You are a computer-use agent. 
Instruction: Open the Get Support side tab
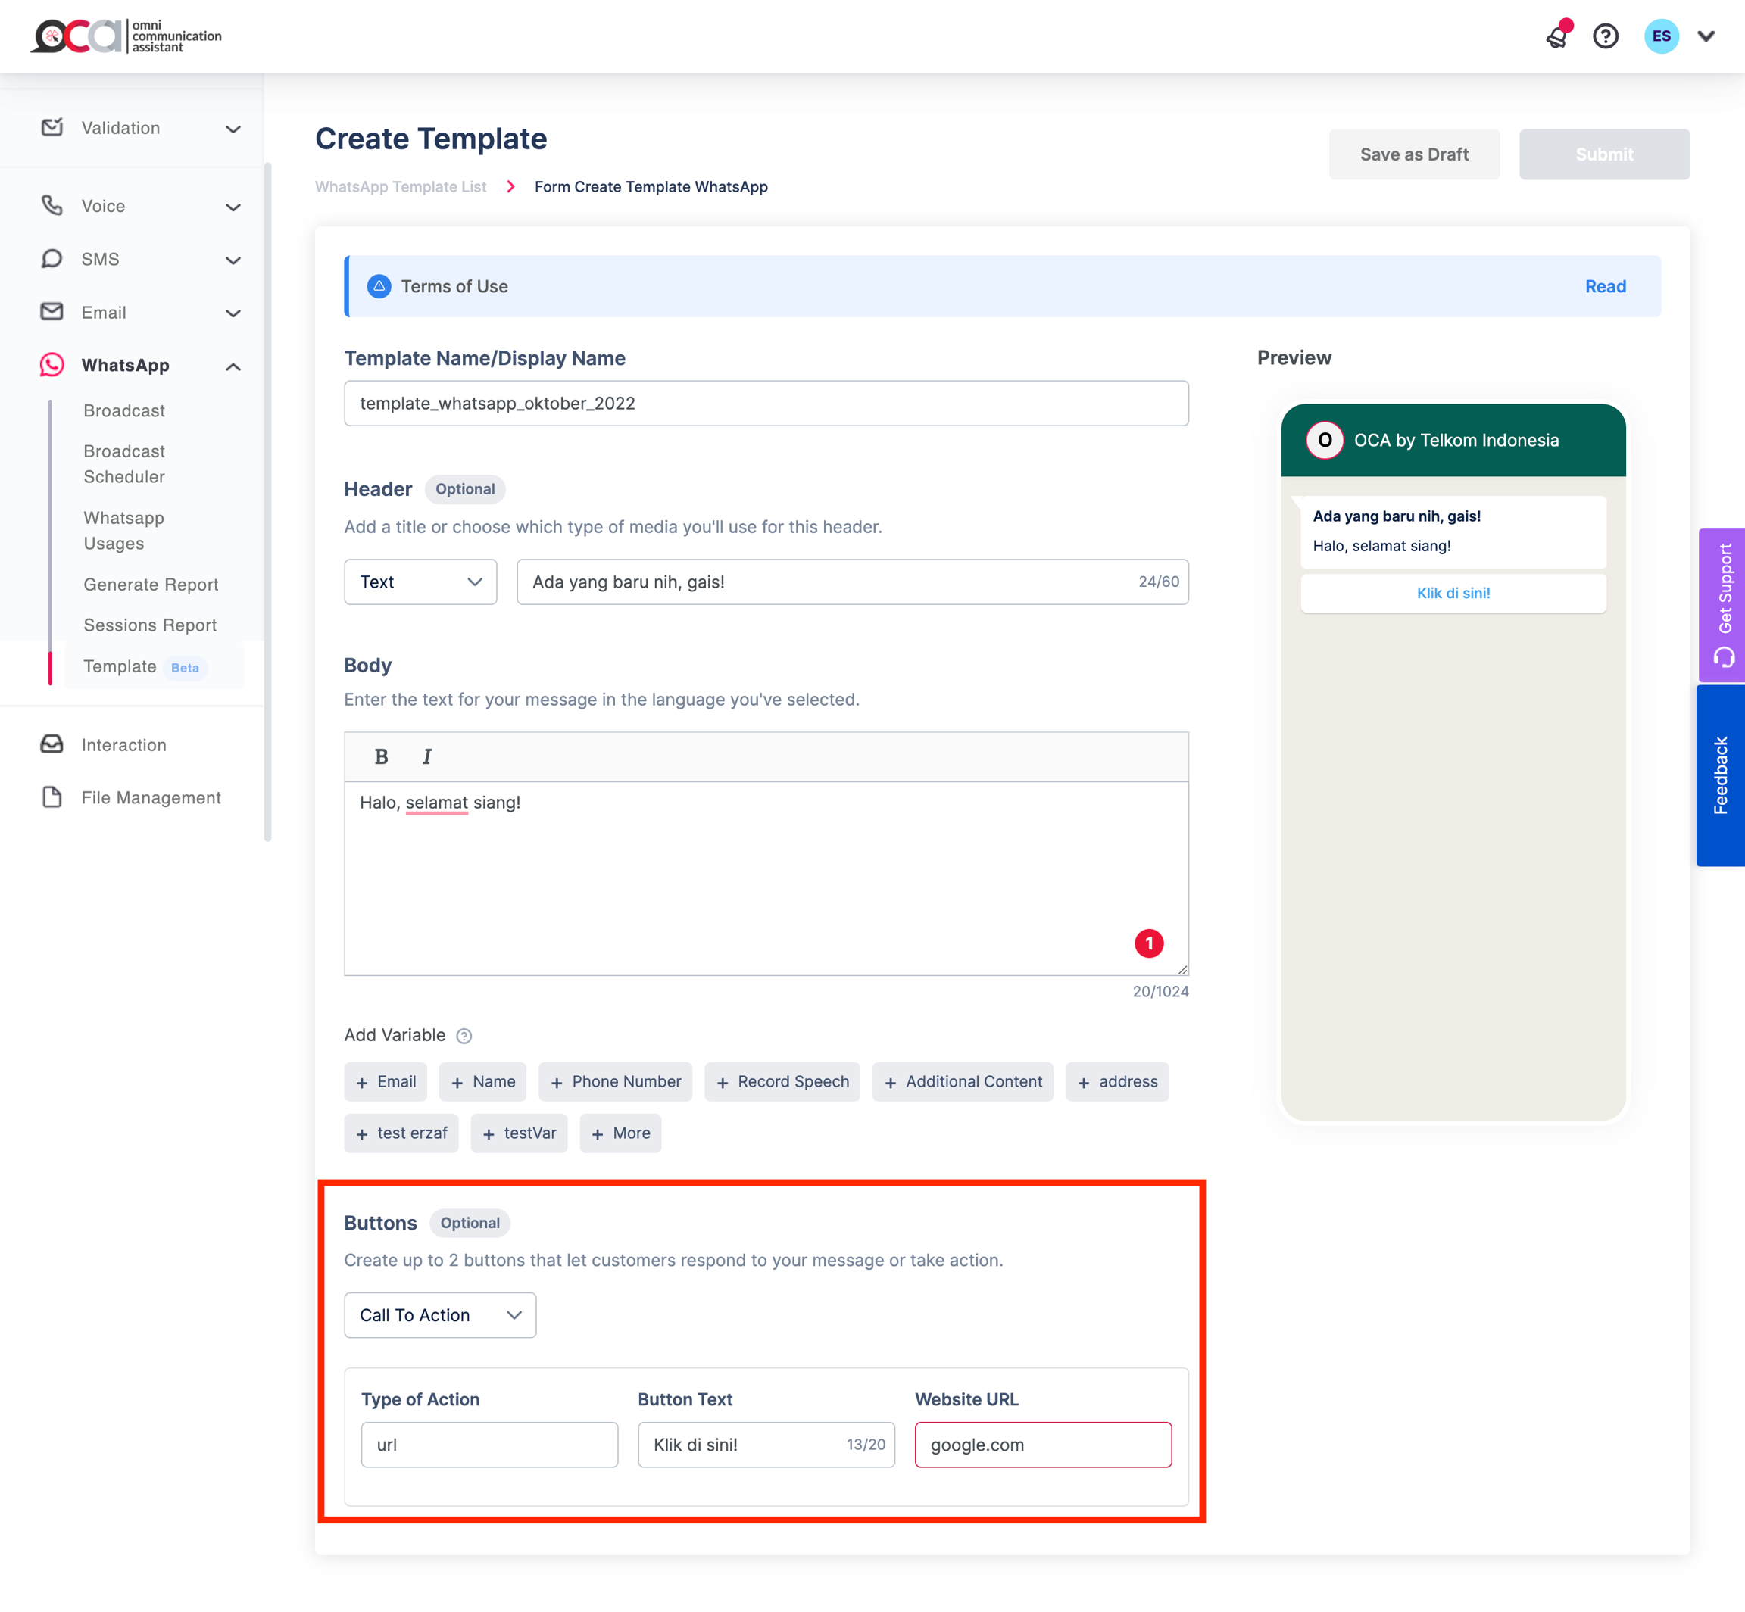(x=1722, y=604)
